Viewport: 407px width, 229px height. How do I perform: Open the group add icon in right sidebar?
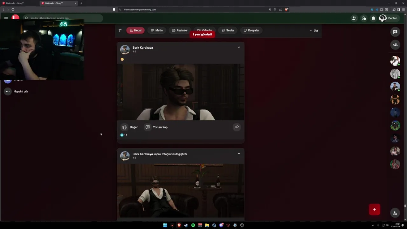pos(395,45)
